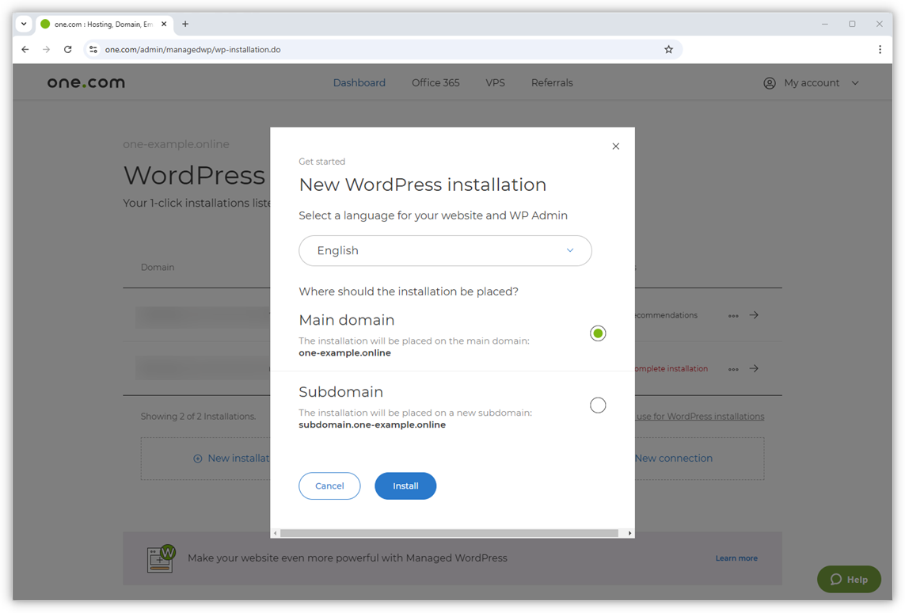The height and width of the screenshot is (613, 905).
Task: Click the browser address bar
Action: [317, 49]
